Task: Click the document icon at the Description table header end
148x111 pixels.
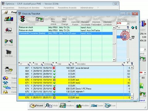Action: click(132, 64)
